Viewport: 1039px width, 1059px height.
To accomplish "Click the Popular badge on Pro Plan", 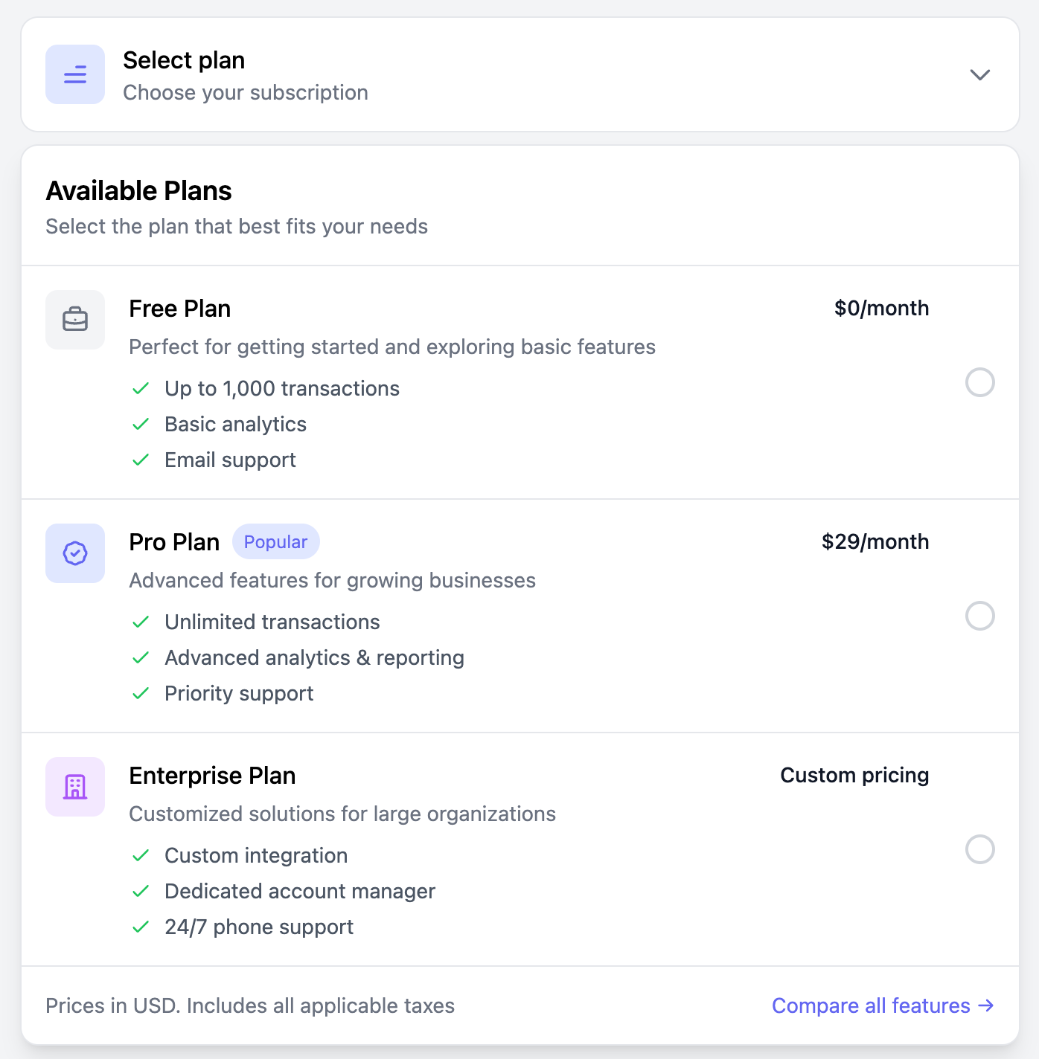I will point(276,541).
